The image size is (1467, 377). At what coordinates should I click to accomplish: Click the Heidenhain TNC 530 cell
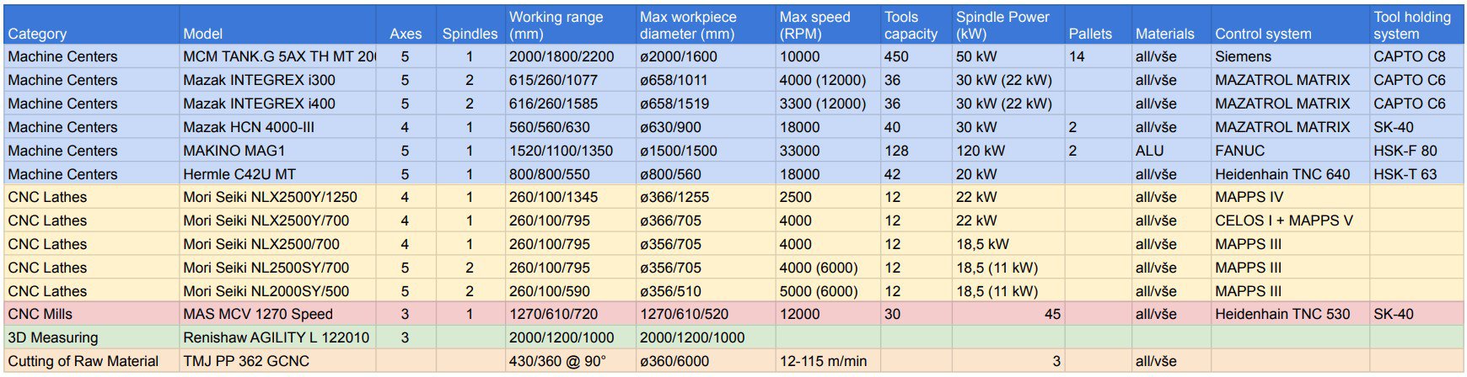1290,314
